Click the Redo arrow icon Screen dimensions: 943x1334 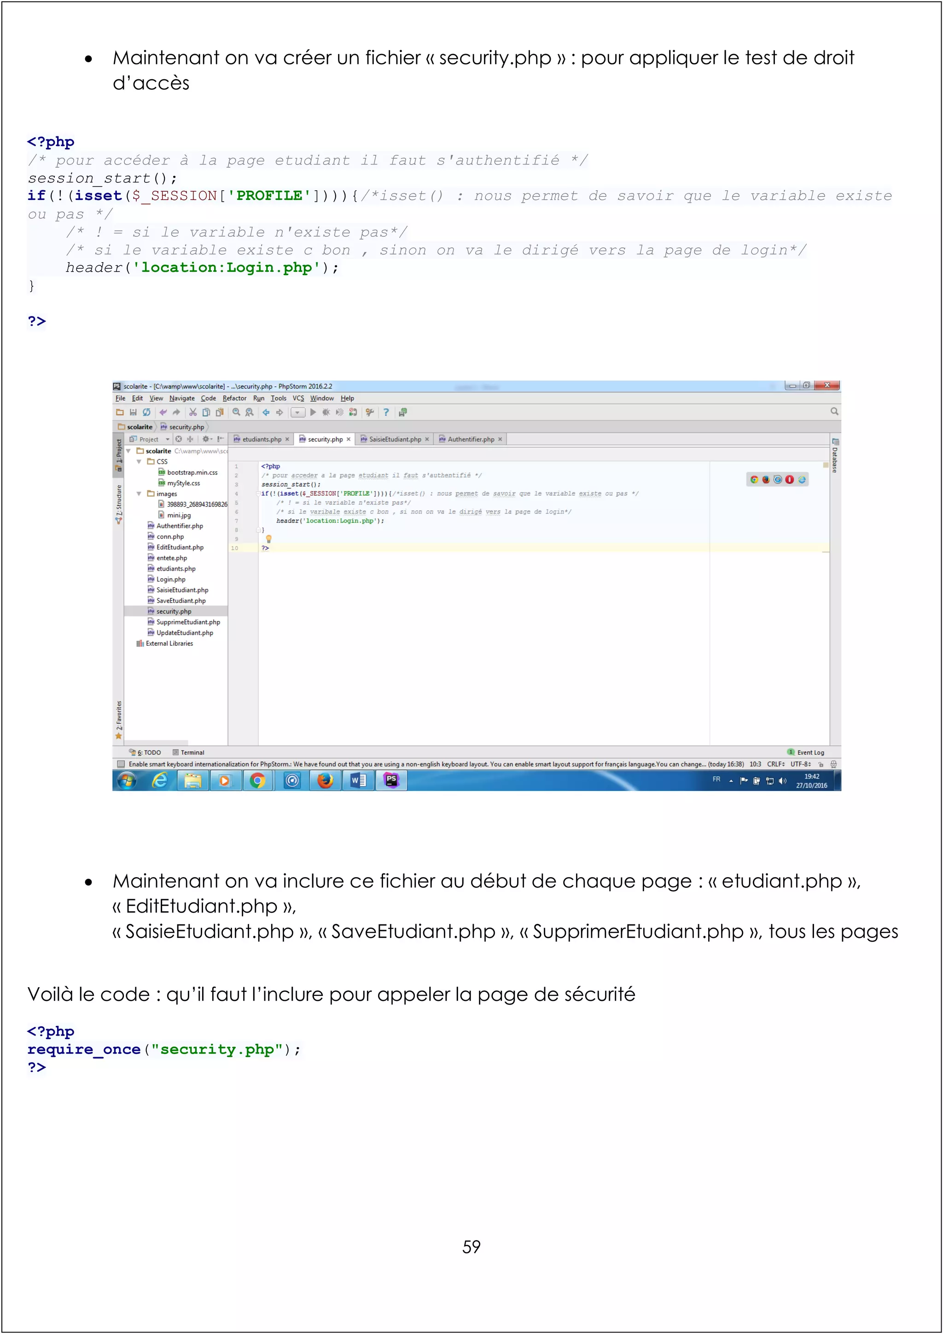coord(176,412)
